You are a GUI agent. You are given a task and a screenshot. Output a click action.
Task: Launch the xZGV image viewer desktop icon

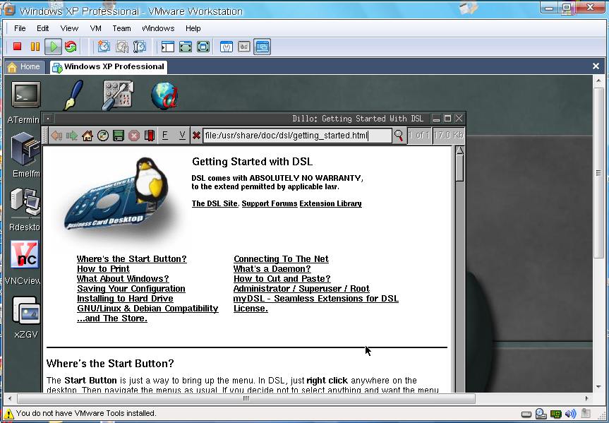[x=25, y=310]
